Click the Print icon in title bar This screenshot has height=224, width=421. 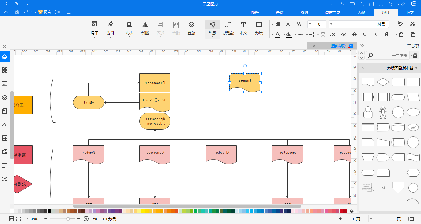(x=352, y=4)
